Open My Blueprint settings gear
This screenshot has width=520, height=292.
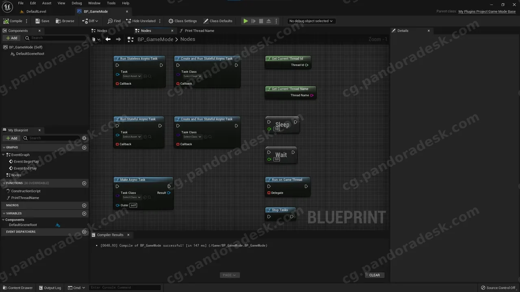tap(84, 138)
